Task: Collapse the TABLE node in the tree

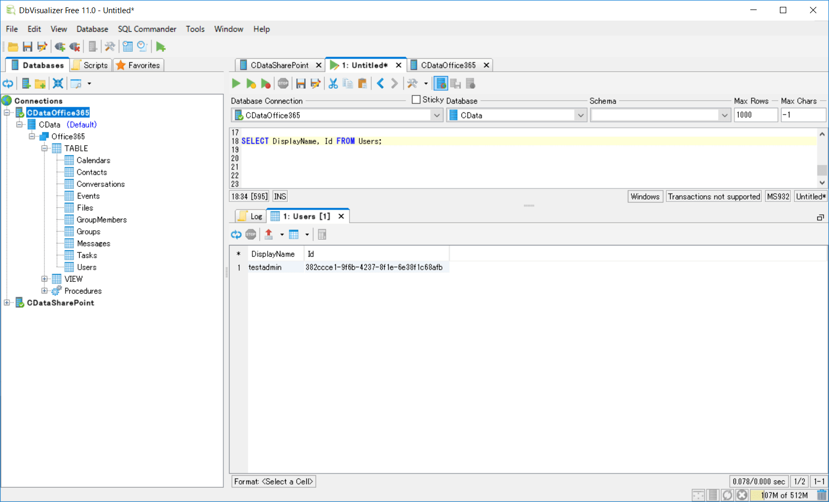Action: (x=45, y=148)
